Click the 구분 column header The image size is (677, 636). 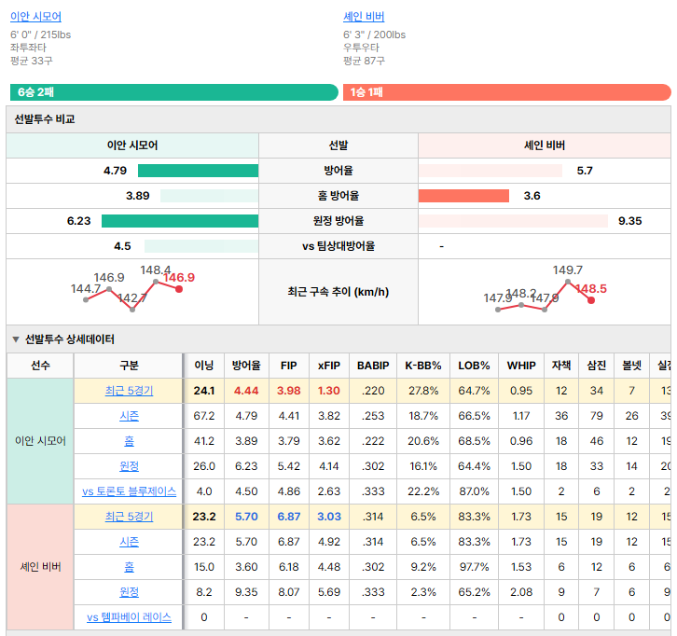129,366
